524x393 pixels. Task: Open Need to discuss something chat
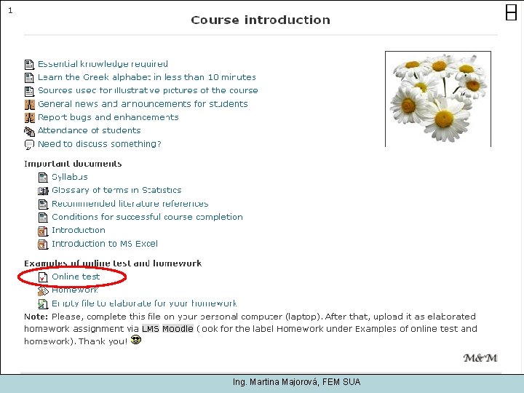pyautogui.click(x=99, y=144)
